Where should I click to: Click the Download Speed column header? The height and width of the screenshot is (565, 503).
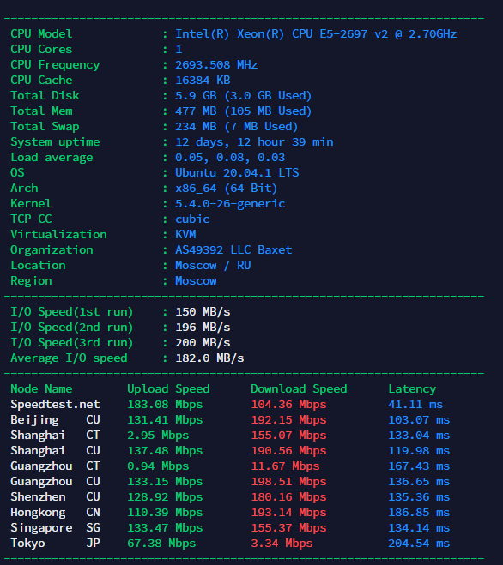point(299,388)
